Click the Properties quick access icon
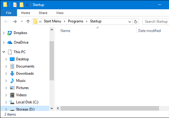Screen dimensions: 169x118 (x=15, y=5)
